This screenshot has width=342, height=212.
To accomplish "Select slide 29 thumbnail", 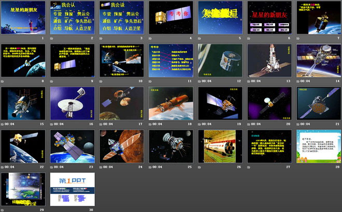I will point(23,189).
